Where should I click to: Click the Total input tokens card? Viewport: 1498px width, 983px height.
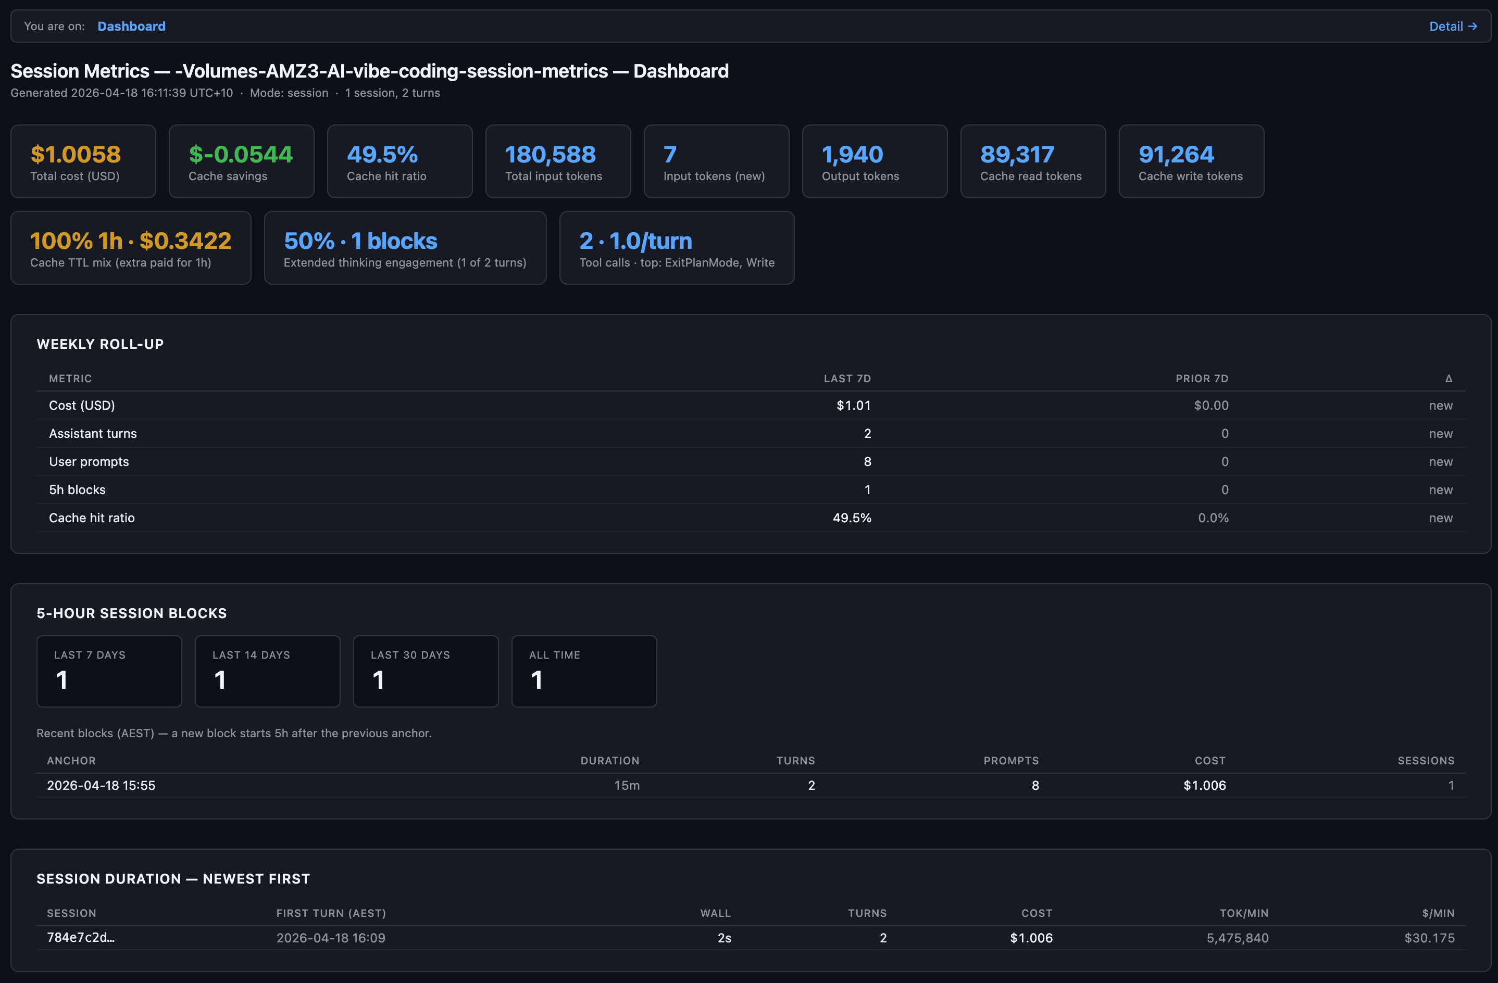point(558,162)
